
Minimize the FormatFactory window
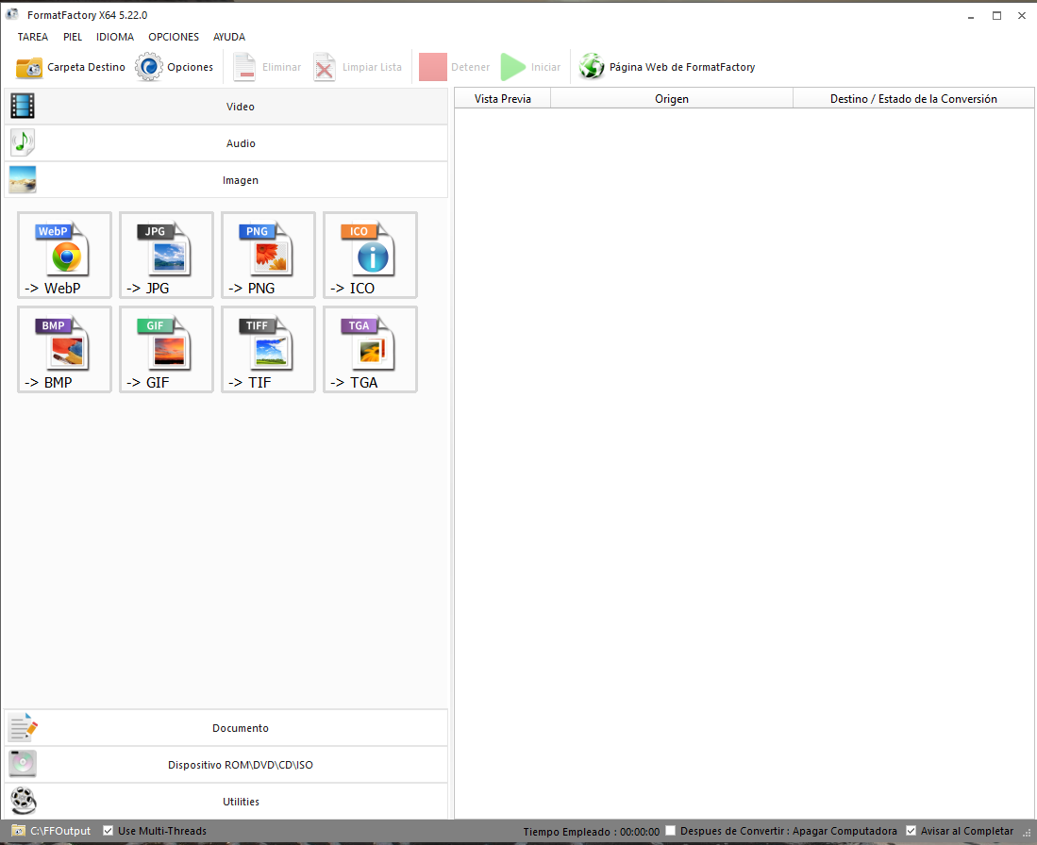pos(971,15)
